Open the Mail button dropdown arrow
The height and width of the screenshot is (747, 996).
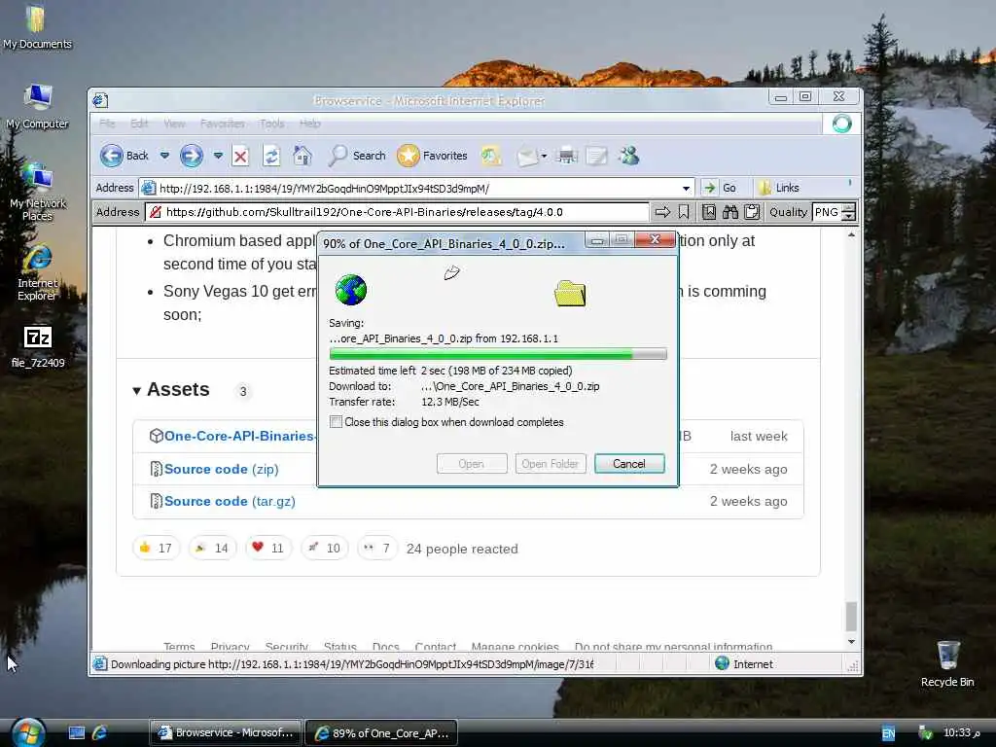point(544,156)
